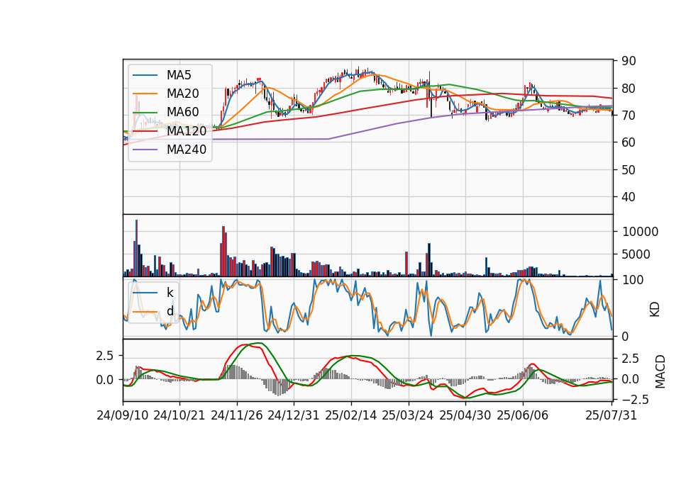Viewport: 681px width, 489px height.
Task: Click the MA20 legend label
Action: (182, 94)
